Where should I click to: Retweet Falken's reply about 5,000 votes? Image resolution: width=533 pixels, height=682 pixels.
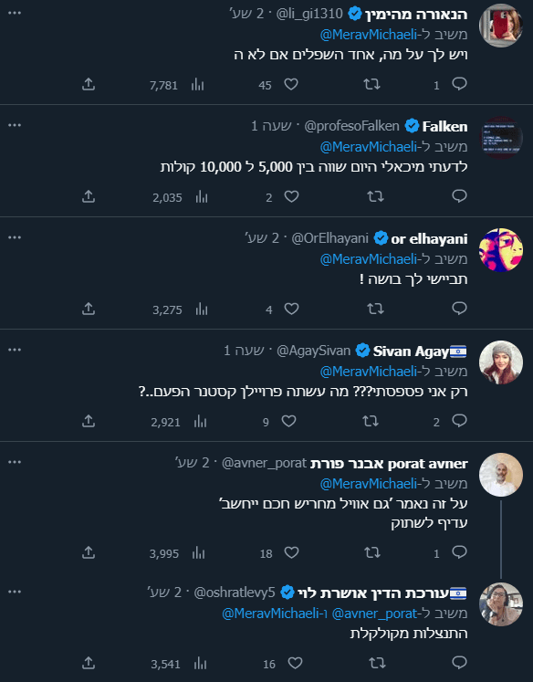pyautogui.click(x=375, y=196)
